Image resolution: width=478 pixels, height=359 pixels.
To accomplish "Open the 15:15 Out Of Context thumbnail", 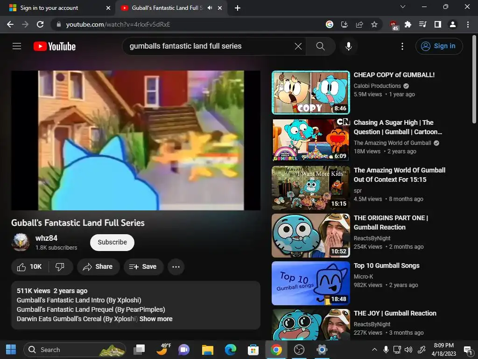I will click(x=310, y=188).
